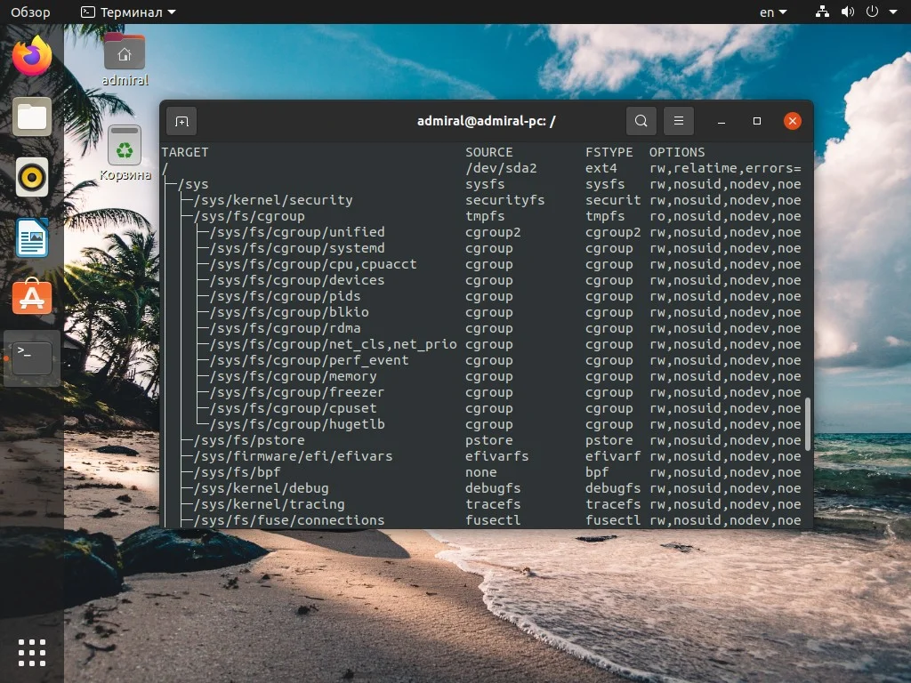Open the system status dropdown arrow

coord(892,12)
